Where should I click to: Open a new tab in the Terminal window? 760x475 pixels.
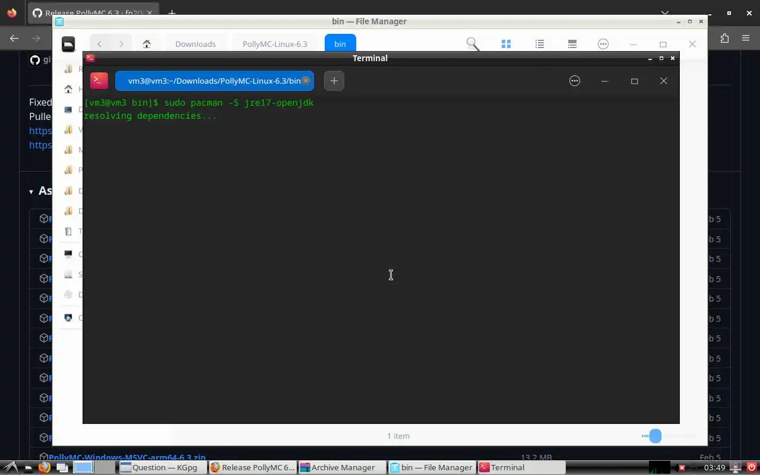tap(334, 81)
